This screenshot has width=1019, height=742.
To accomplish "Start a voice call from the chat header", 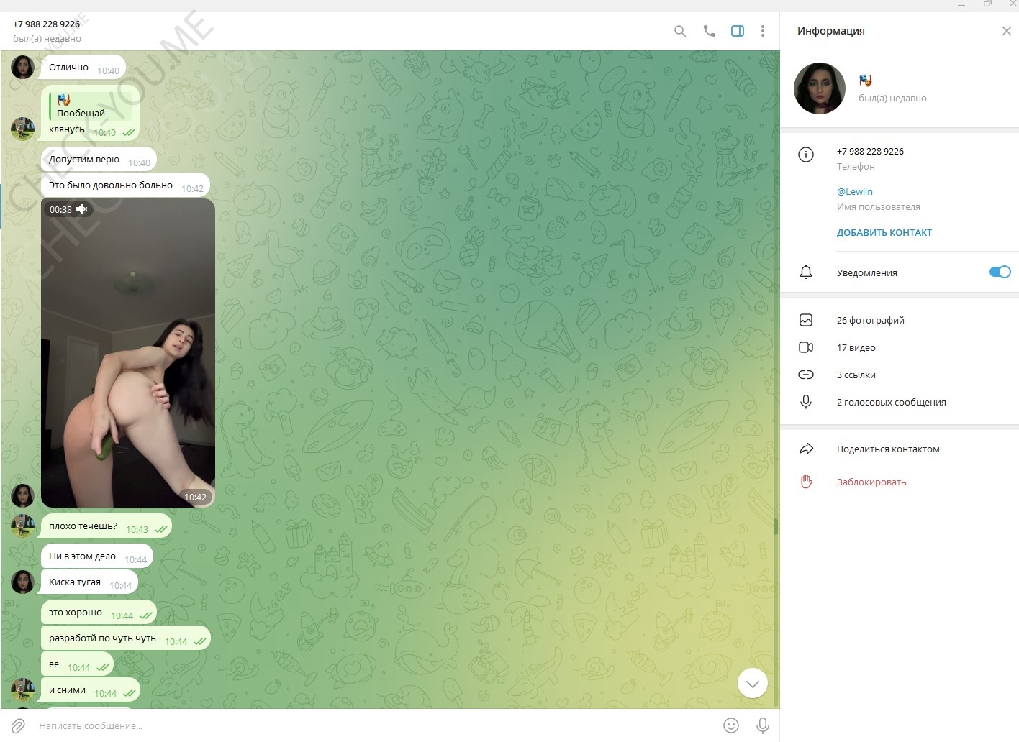I will coord(709,31).
